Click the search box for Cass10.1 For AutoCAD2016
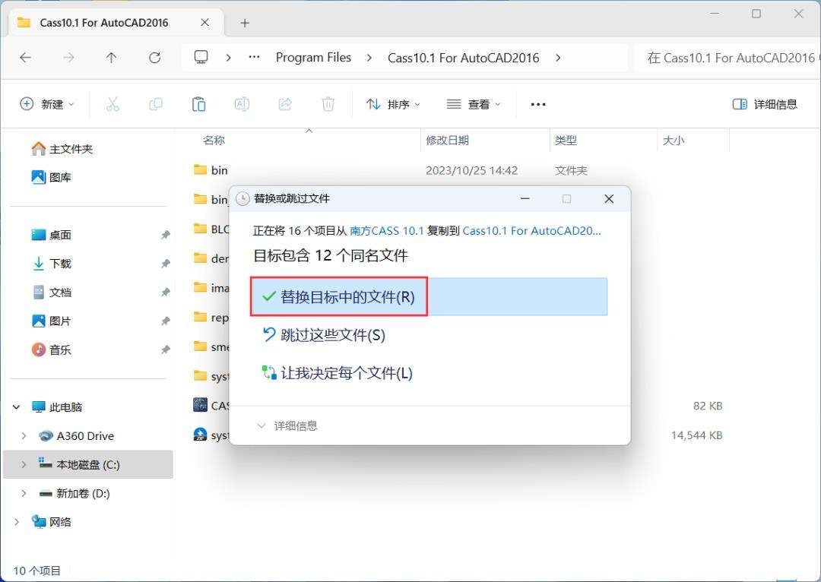The height and width of the screenshot is (582, 821). pyautogui.click(x=727, y=58)
